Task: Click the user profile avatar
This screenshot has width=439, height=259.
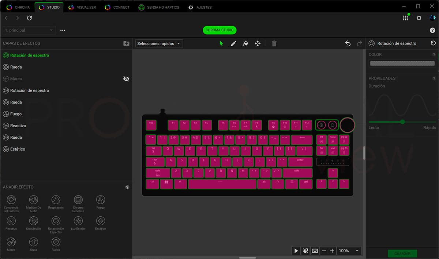Action: pyautogui.click(x=432, y=18)
